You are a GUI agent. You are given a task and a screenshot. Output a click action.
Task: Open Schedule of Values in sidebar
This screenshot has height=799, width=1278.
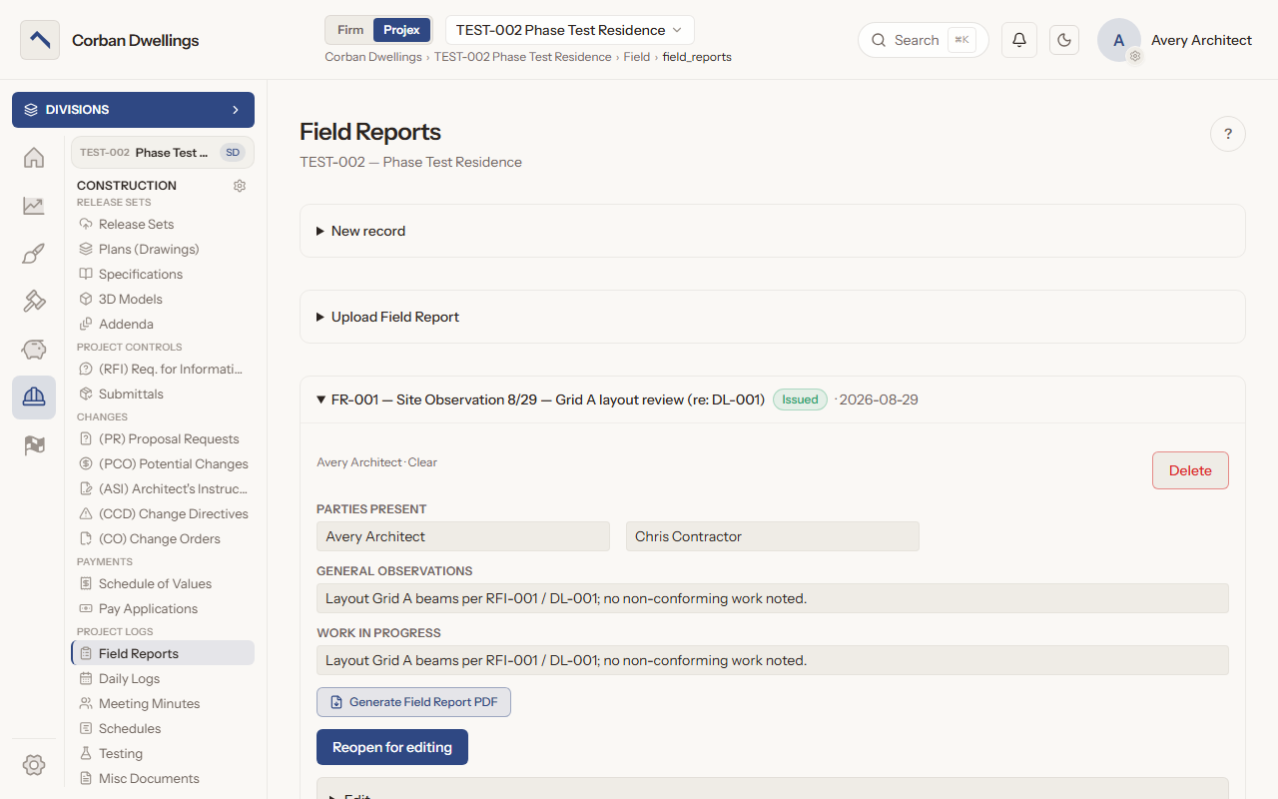[162, 583]
